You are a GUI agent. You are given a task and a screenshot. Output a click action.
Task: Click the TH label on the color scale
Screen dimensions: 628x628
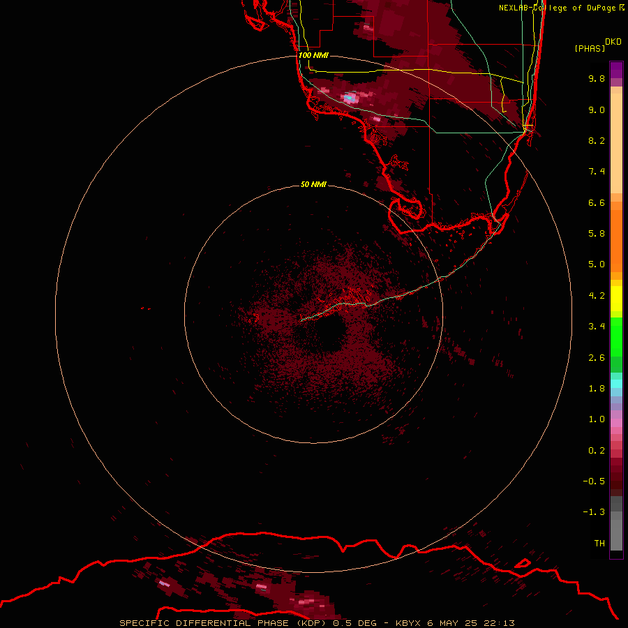tap(599, 544)
